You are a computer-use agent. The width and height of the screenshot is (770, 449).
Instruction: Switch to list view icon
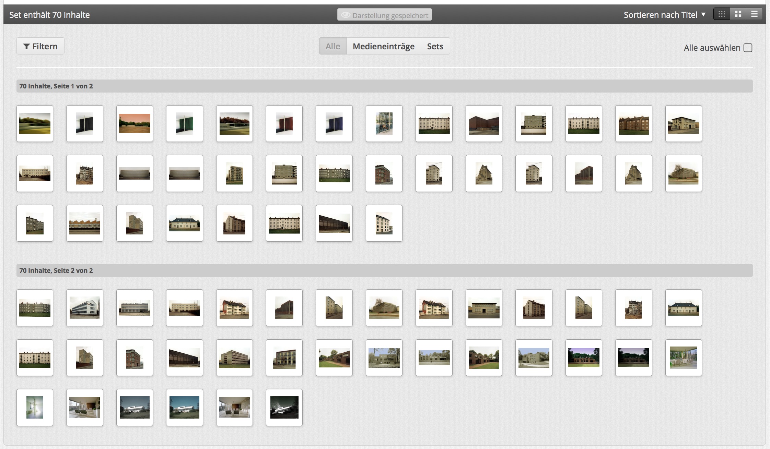754,14
